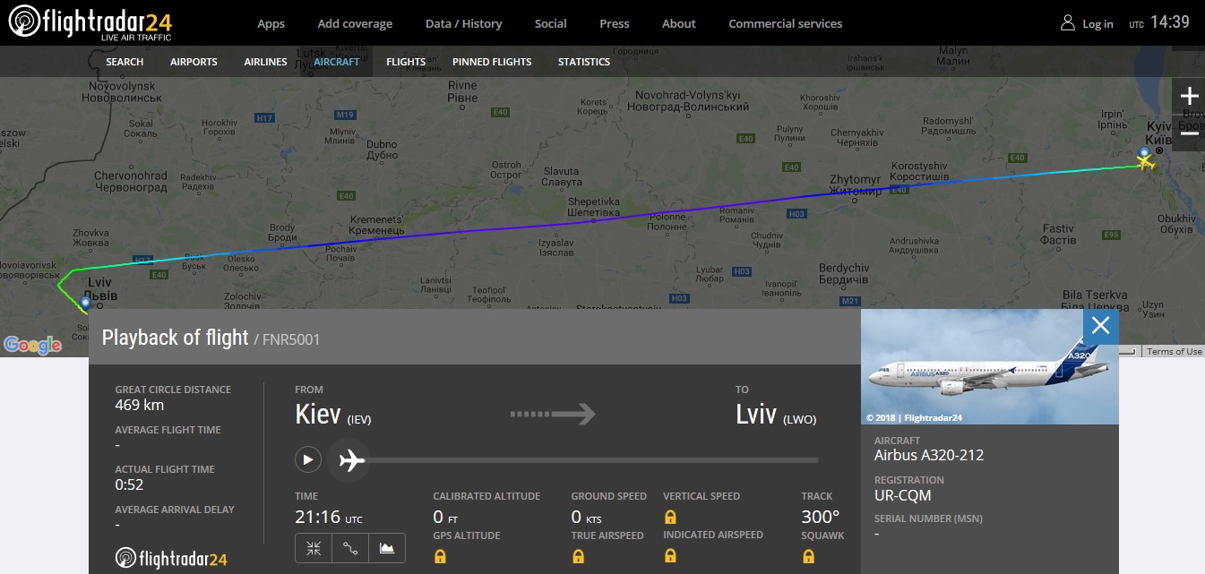1205x574 pixels.
Task: Toggle the flight route path icon
Action: [350, 548]
